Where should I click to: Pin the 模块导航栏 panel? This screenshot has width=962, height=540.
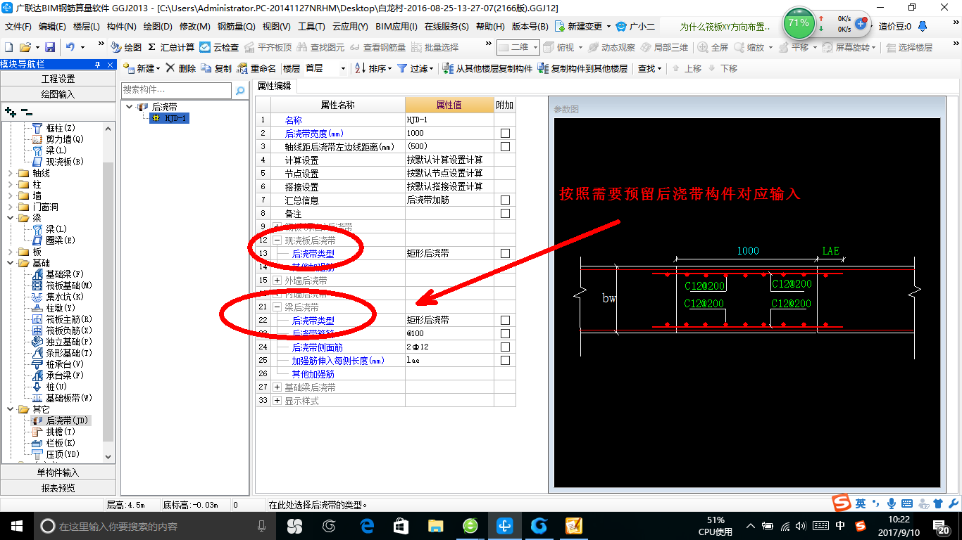click(x=99, y=64)
